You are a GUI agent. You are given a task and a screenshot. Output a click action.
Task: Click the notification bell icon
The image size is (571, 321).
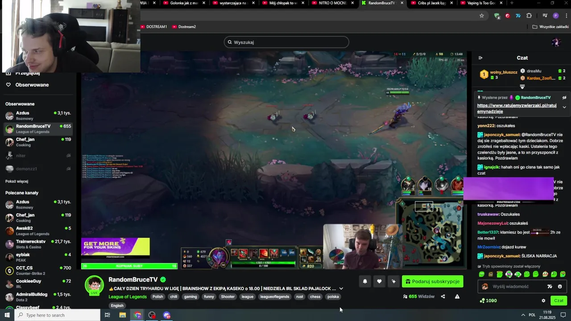pos(365,281)
